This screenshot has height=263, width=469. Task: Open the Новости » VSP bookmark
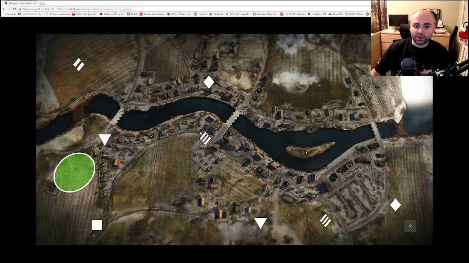(317, 14)
